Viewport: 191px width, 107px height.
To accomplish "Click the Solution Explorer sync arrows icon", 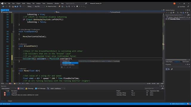I will (181, 12).
